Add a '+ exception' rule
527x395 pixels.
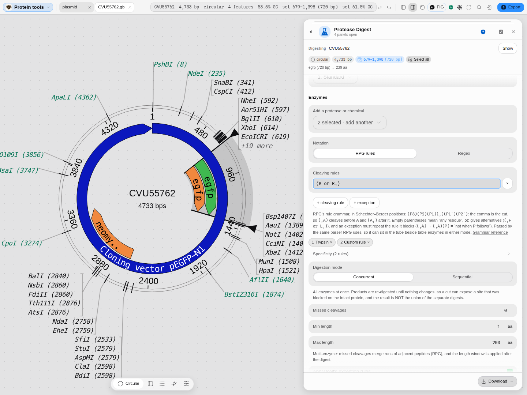click(x=365, y=203)
